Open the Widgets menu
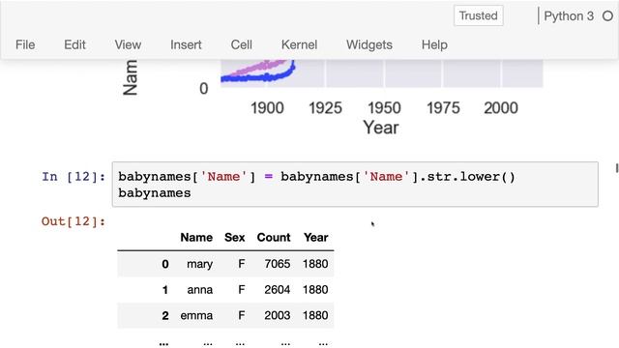 tap(369, 44)
